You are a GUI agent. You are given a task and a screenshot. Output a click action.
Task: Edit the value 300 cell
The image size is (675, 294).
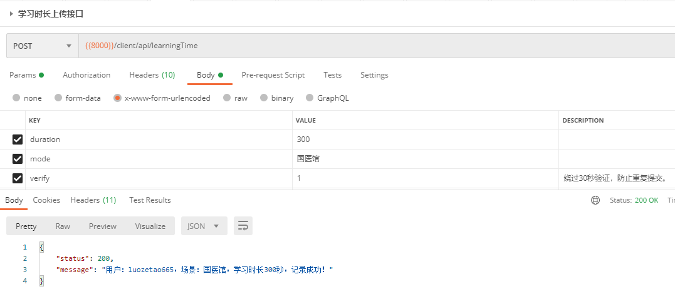coord(426,139)
